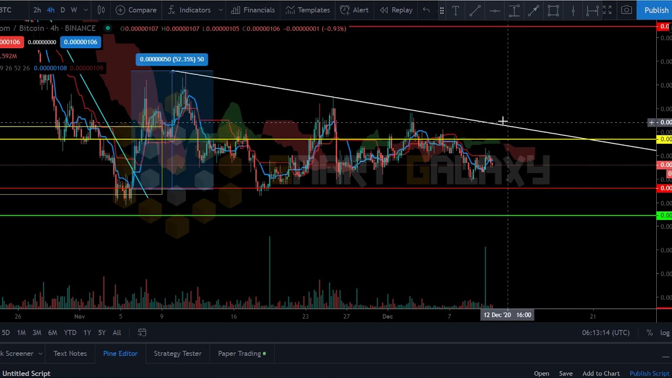Click the green market status dot
This screenshot has width=672, height=378.
pyautogui.click(x=108, y=28)
